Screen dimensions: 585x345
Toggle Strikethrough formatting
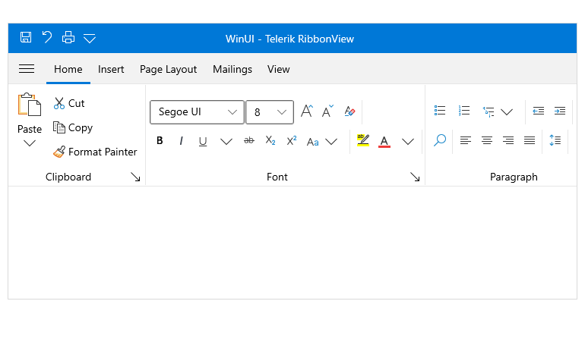pyautogui.click(x=249, y=141)
